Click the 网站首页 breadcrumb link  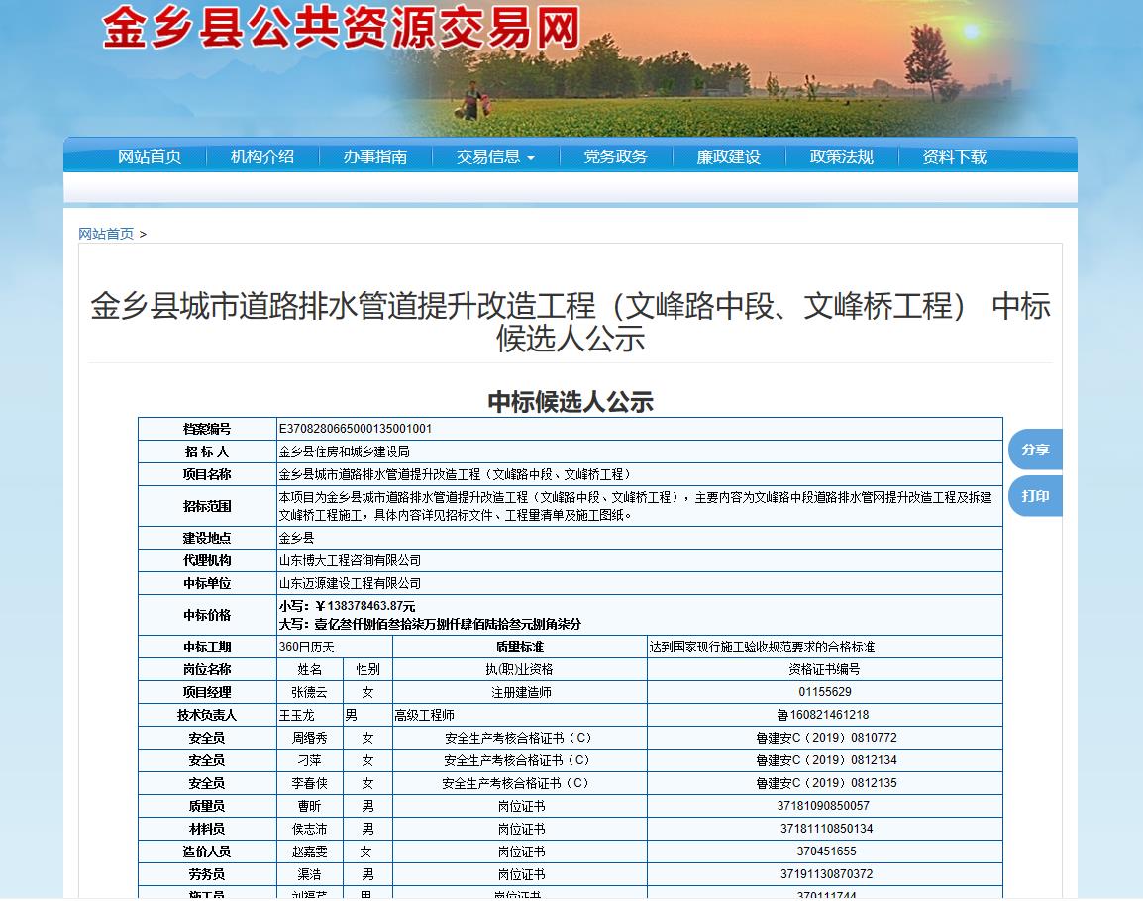106,234
